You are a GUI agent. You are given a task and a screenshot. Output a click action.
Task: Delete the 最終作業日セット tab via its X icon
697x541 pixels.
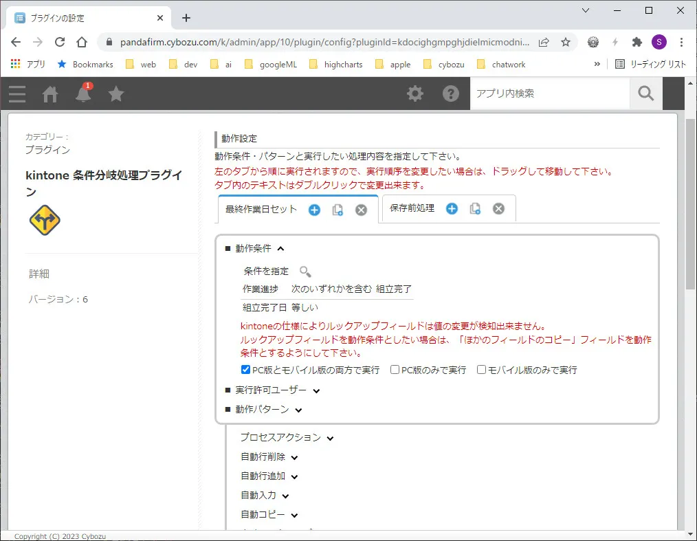click(x=361, y=210)
